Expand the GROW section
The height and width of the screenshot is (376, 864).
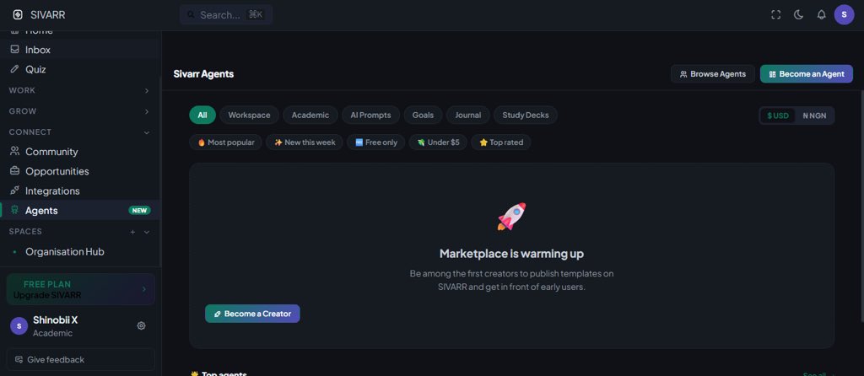(80, 111)
